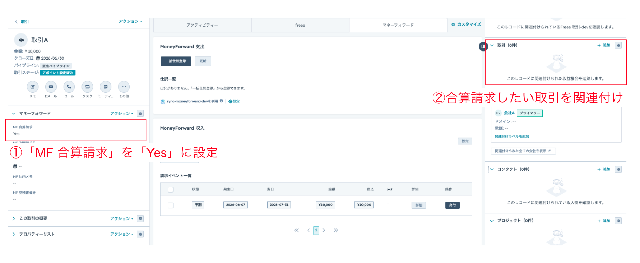Click 追加 in プロジェクト (0件) card

(x=604, y=221)
